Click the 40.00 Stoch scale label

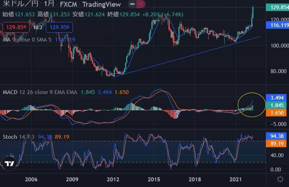[x=277, y=155]
